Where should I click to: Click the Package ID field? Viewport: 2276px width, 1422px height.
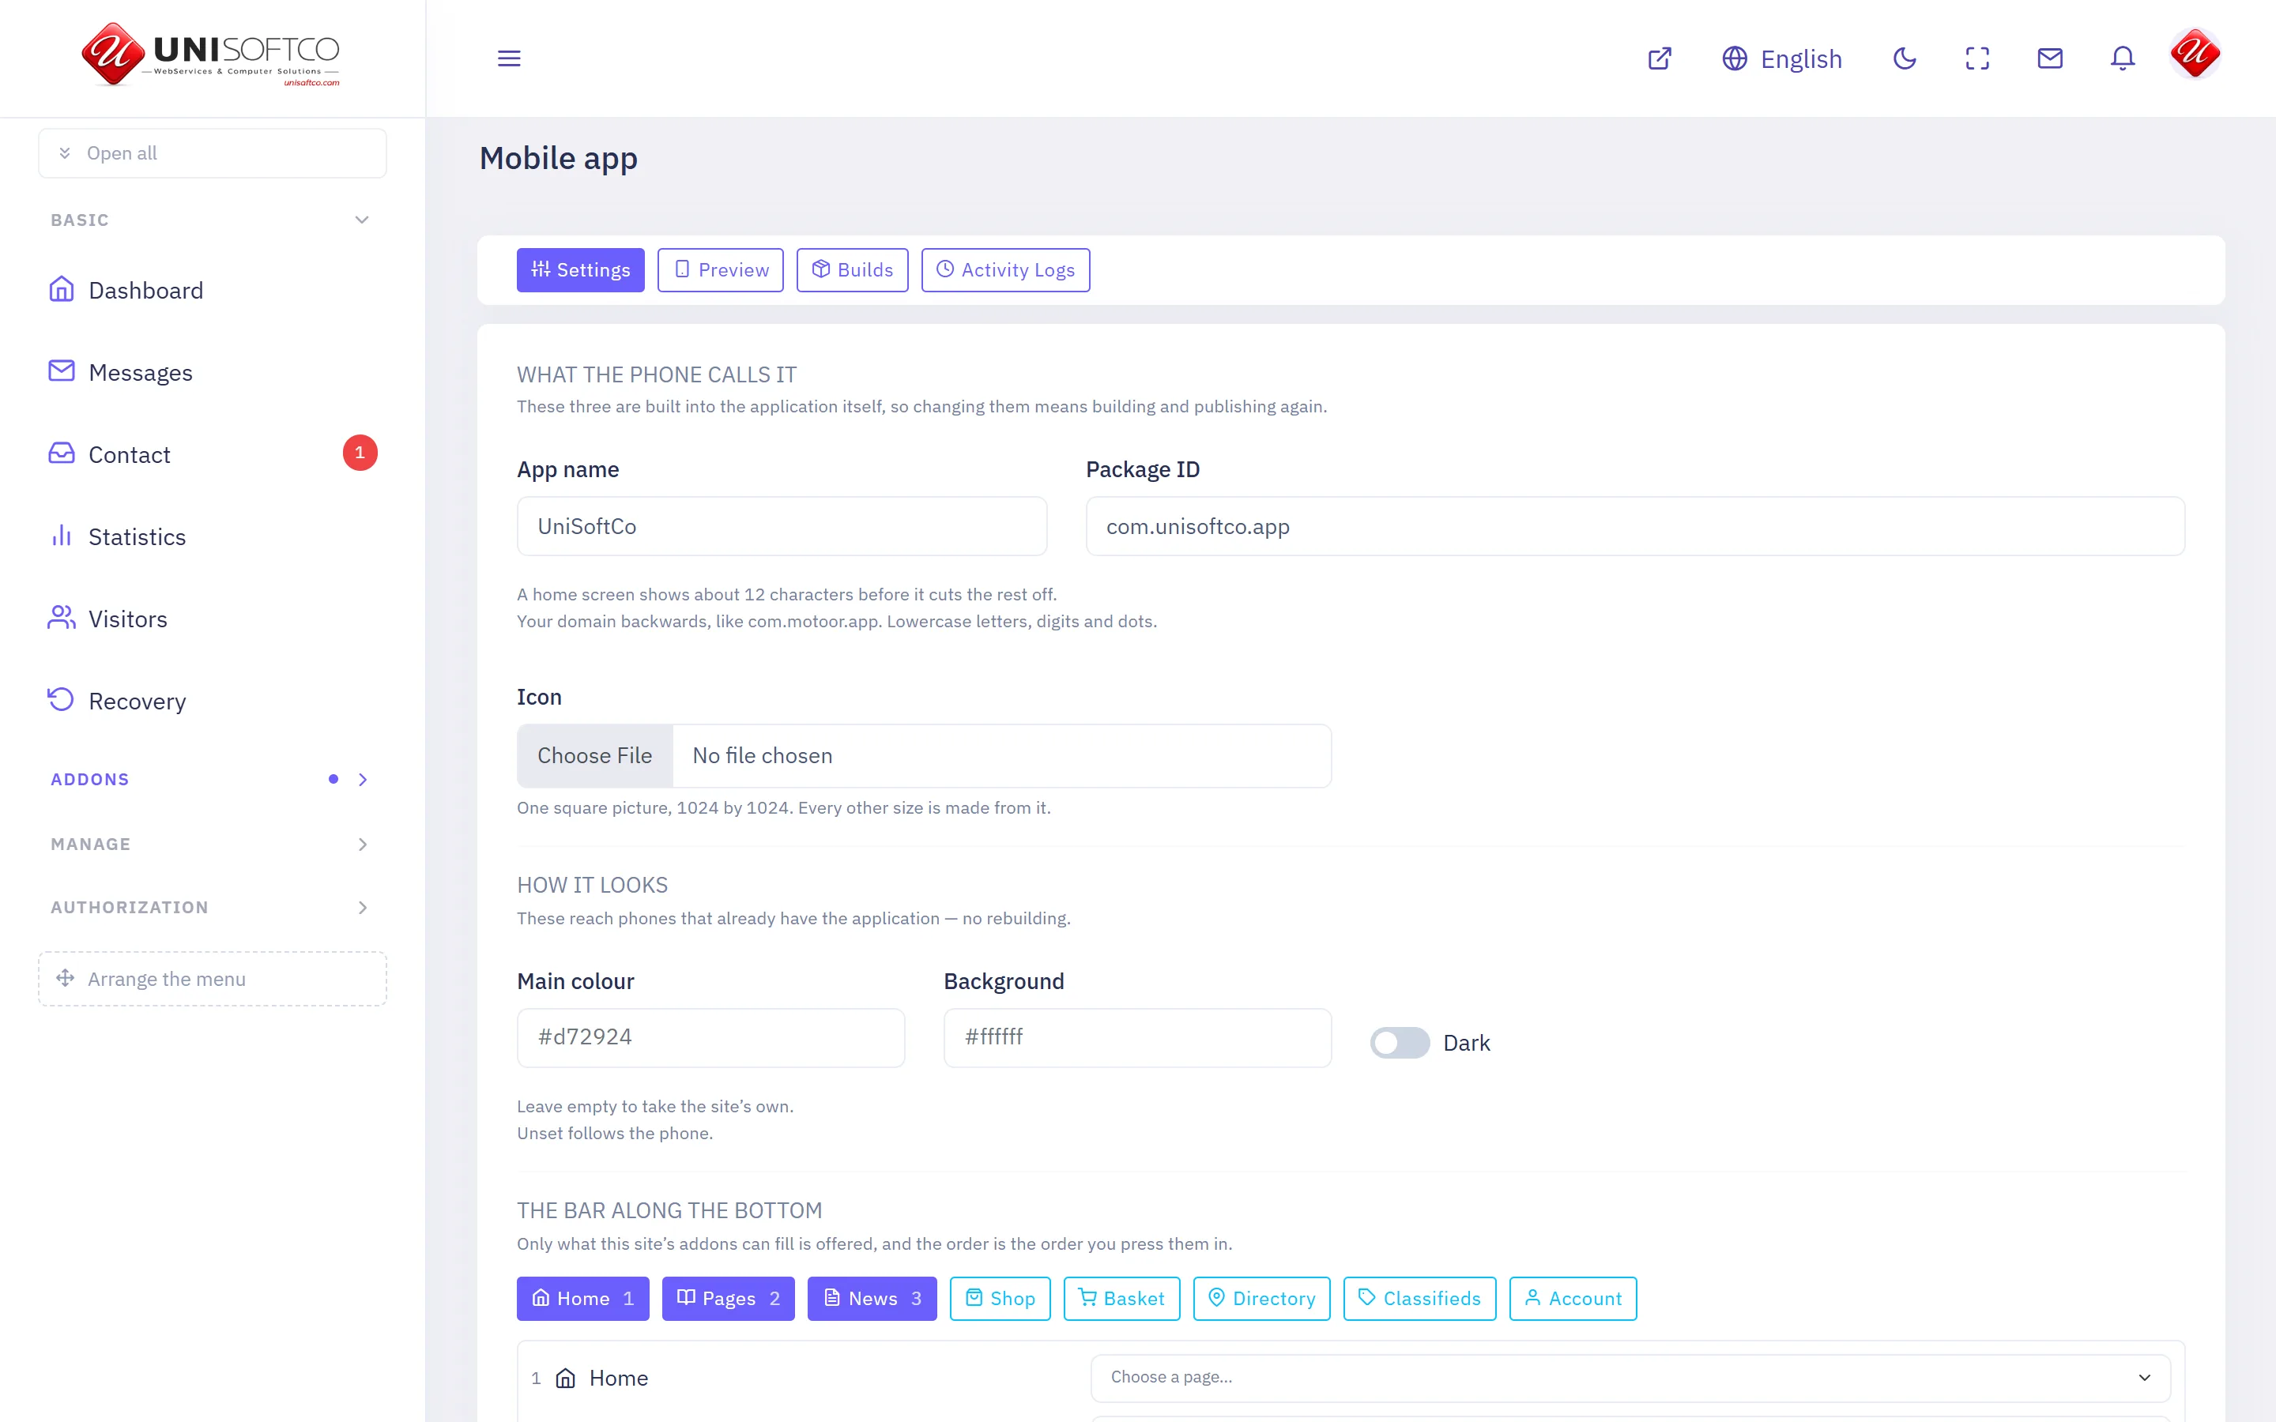(1634, 525)
